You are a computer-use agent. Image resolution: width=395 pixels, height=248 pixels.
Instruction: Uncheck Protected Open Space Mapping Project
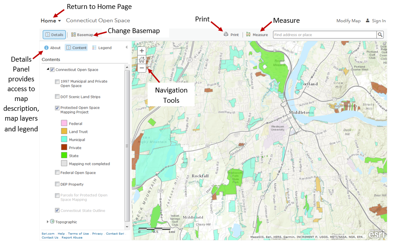(x=57, y=108)
